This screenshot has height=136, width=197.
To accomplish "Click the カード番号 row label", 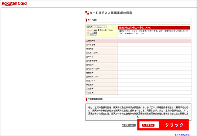I will pos(91,45).
